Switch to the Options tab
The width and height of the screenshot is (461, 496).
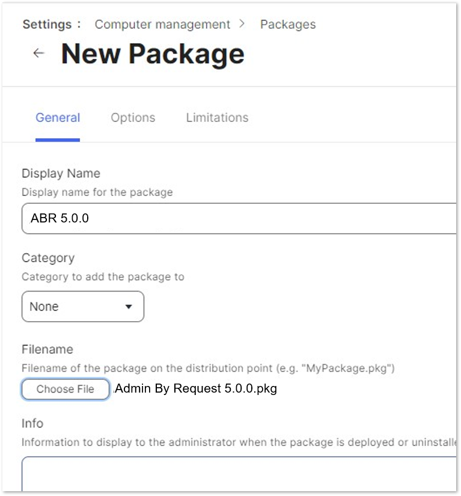point(133,118)
